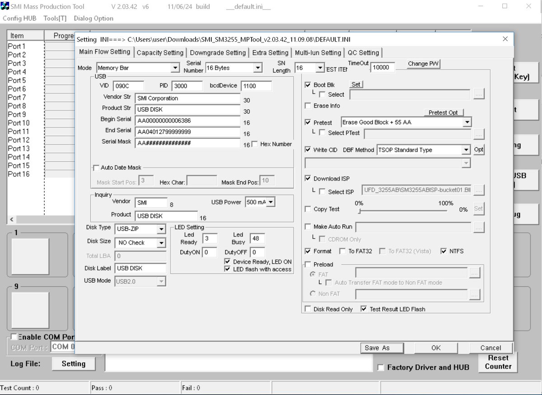Toggle the Boot Blk checkbox
Screen dimensions: 542x395
click(x=308, y=85)
